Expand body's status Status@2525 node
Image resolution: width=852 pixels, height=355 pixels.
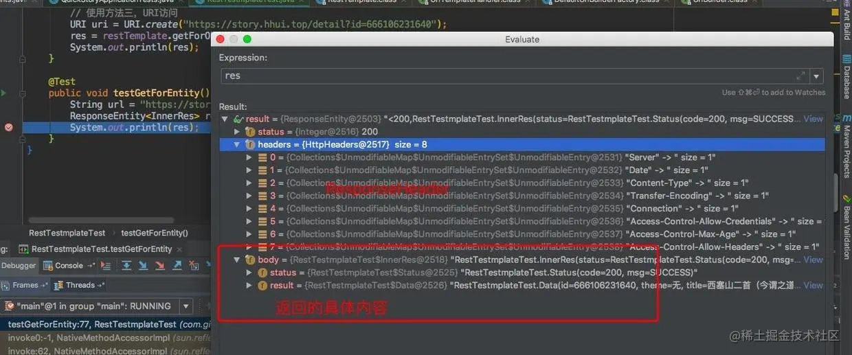click(249, 273)
